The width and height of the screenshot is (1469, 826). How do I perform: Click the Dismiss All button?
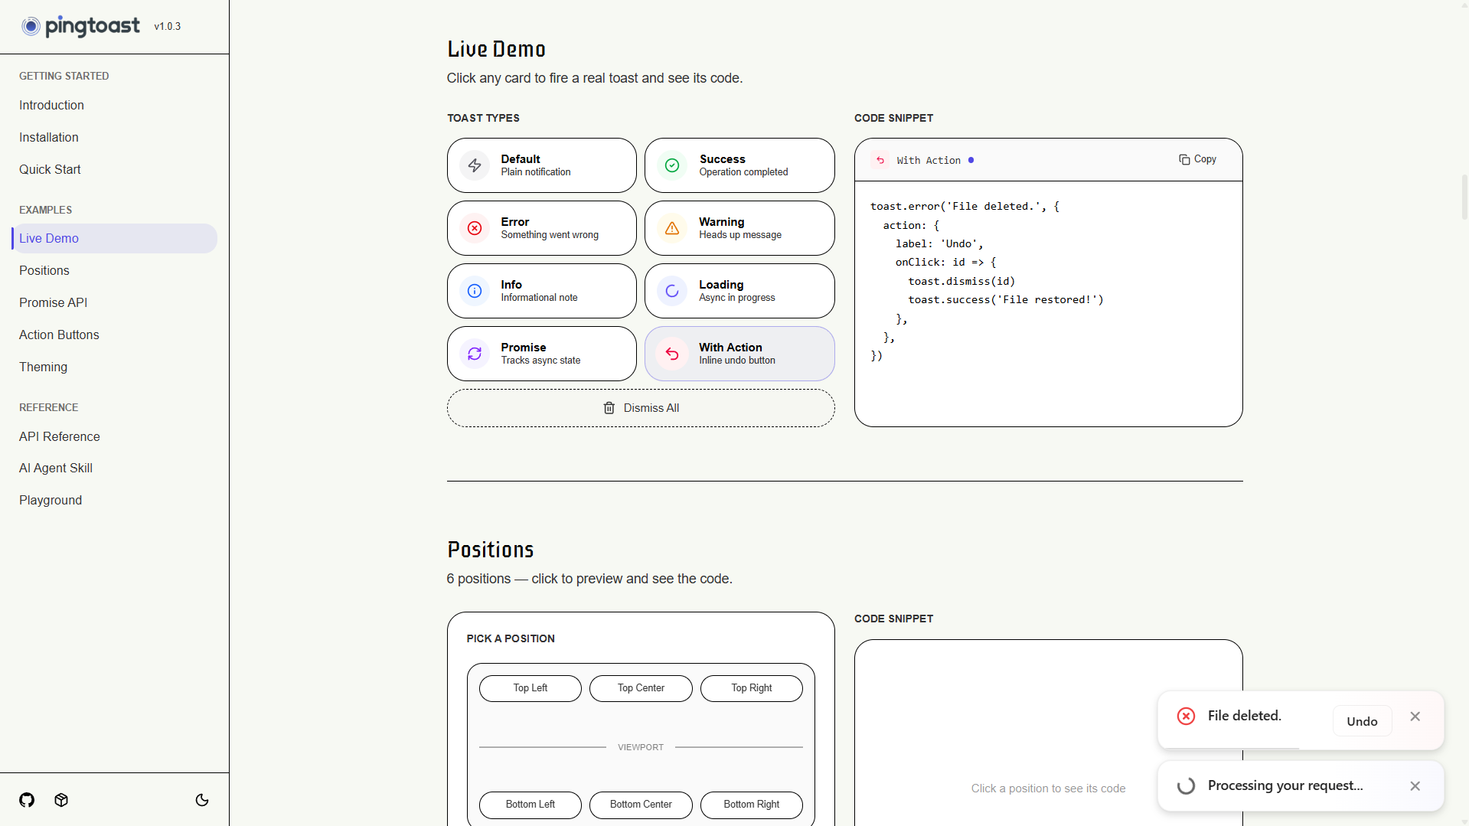pos(641,408)
